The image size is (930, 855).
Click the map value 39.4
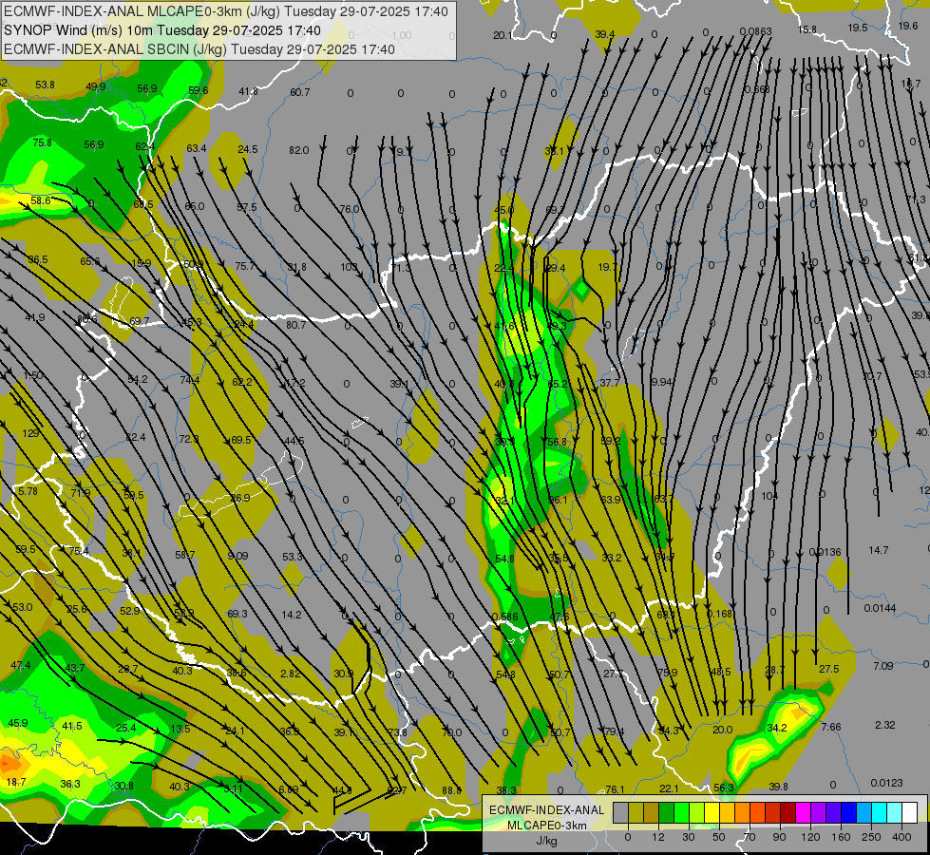click(604, 34)
